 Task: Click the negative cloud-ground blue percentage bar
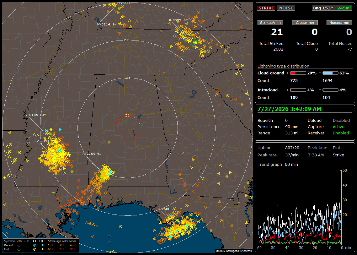click(330, 73)
